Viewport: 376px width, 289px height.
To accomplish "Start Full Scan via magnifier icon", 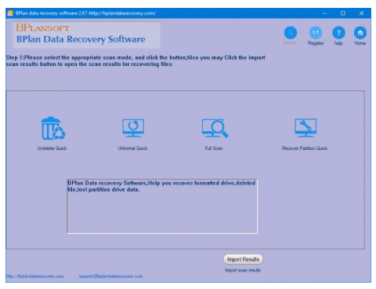I will pyautogui.click(x=215, y=128).
